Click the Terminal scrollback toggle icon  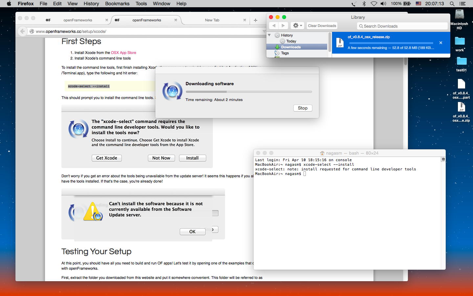pos(443,159)
